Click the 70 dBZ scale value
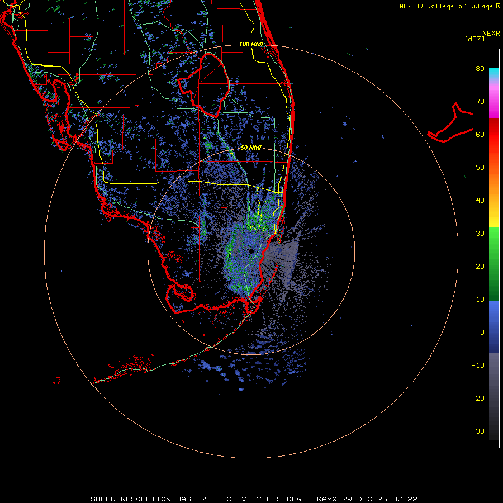Screen dimensions: 503x503 (480, 101)
